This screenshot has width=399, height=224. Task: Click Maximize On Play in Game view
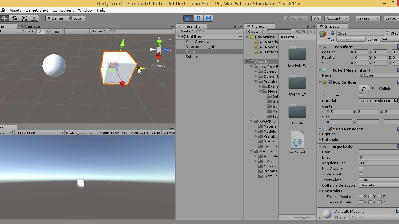coord(113,133)
